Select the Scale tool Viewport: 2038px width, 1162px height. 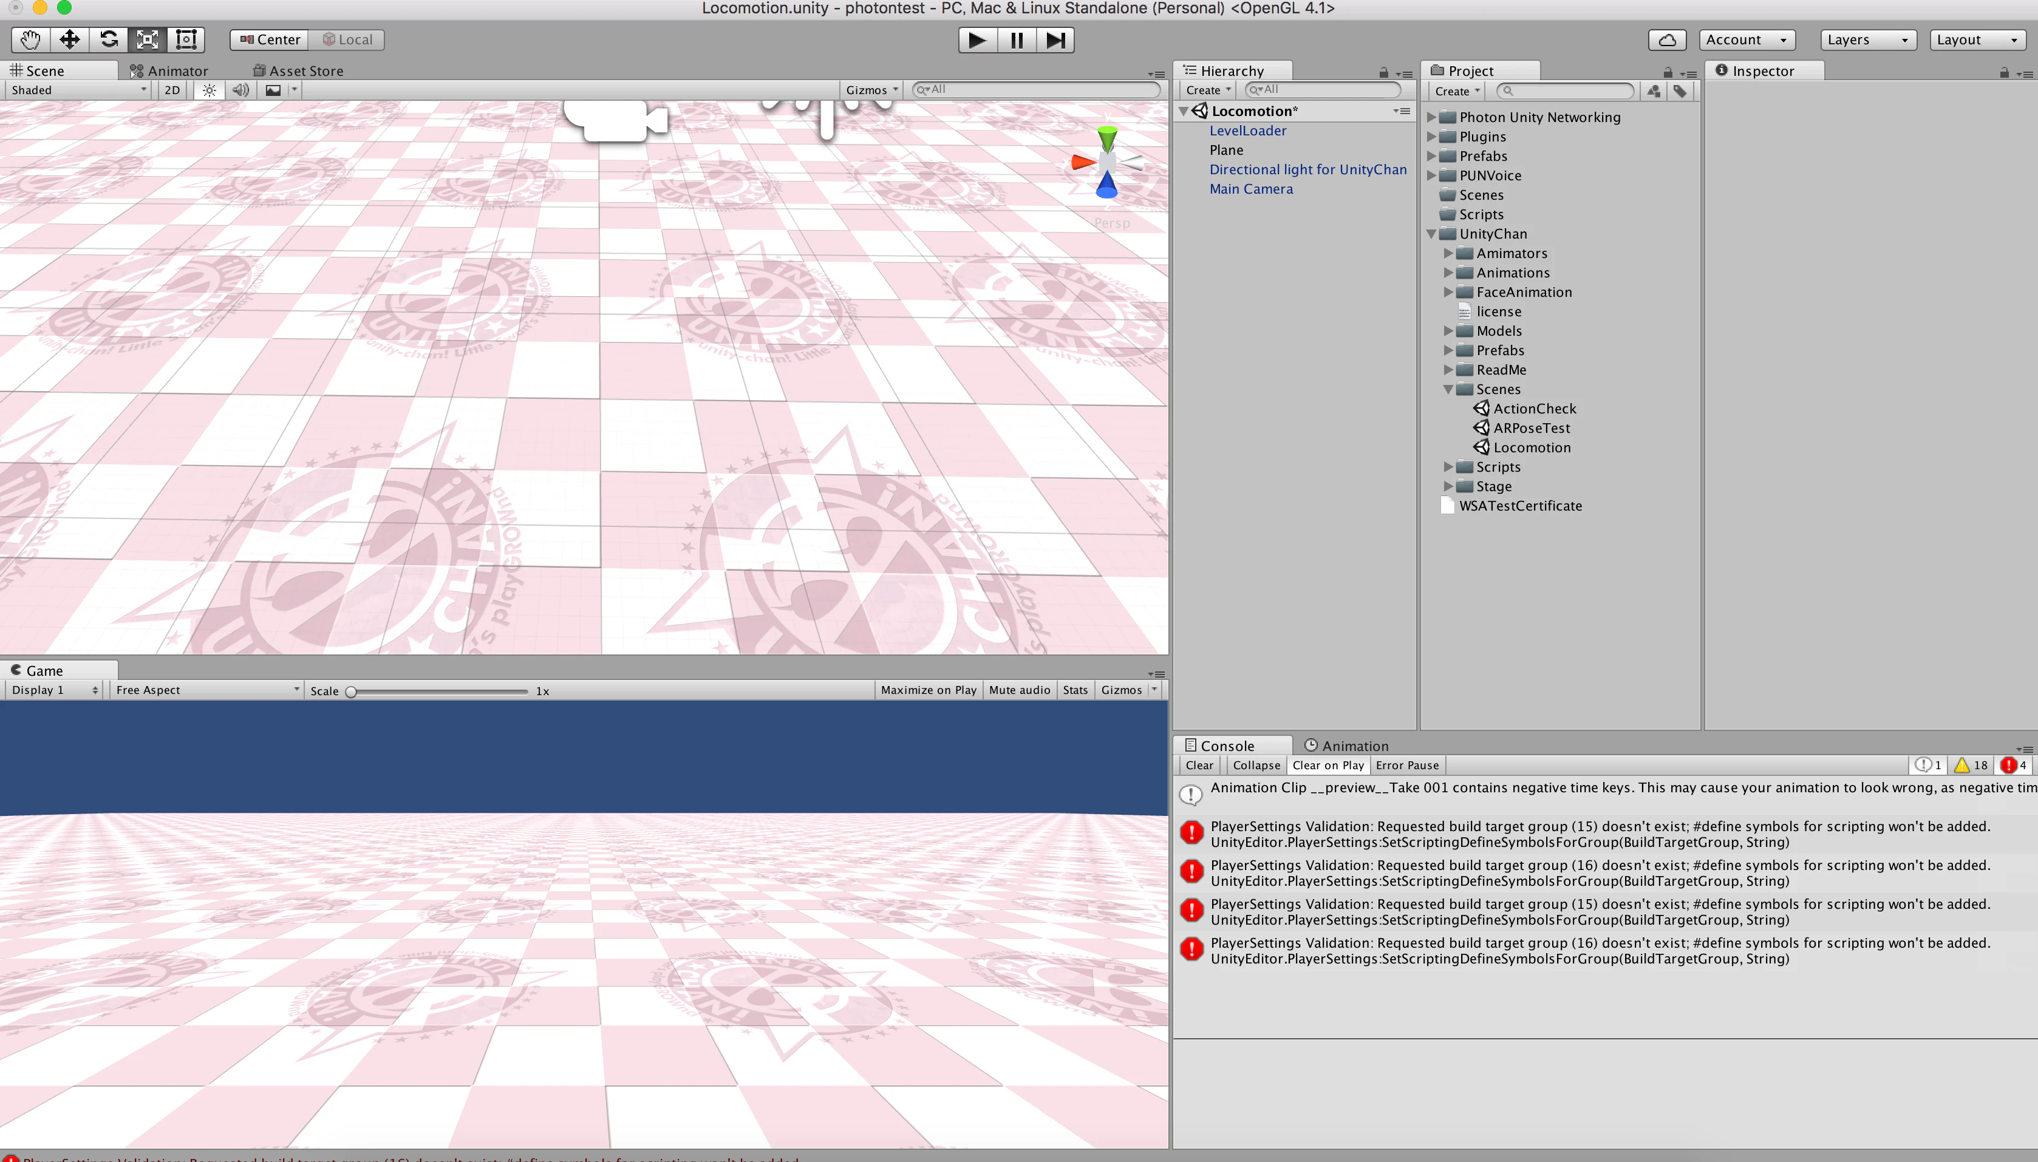coord(148,39)
